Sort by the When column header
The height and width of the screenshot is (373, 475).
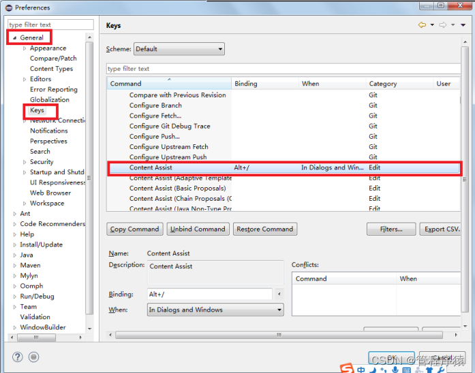pyautogui.click(x=333, y=84)
